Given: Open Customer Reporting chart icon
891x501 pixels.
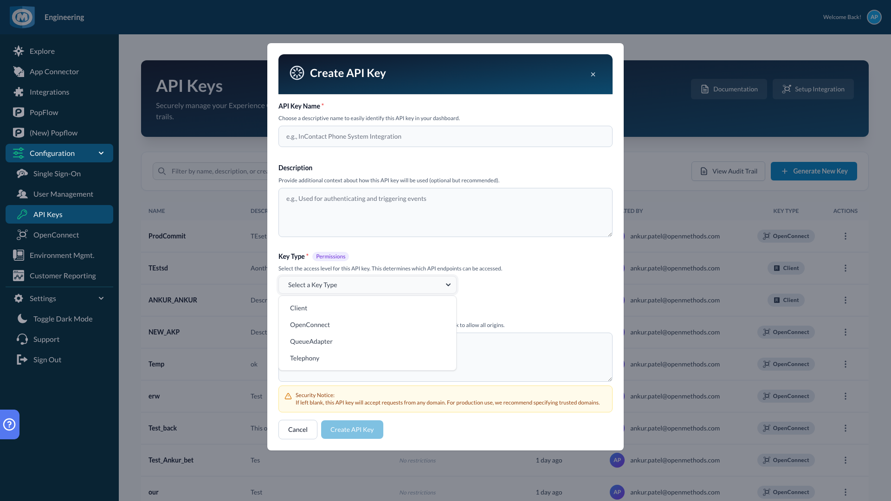Looking at the screenshot, I should coord(19,276).
